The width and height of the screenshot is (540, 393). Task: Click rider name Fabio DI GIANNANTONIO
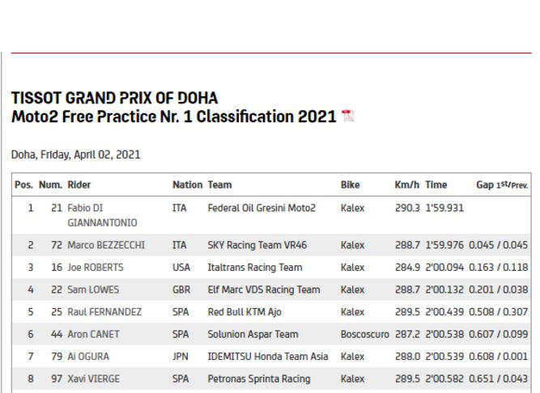(102, 215)
